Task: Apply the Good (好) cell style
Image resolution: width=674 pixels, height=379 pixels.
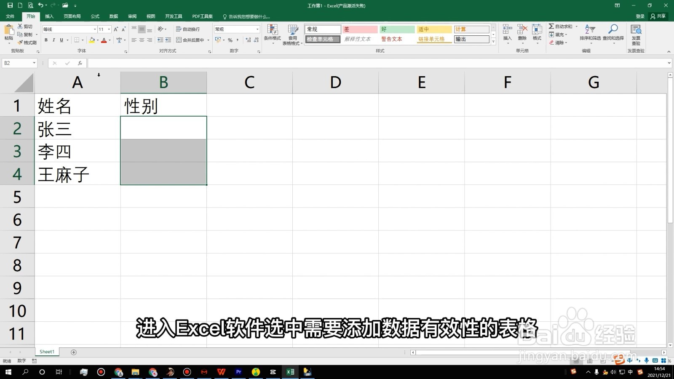Action: 397,29
